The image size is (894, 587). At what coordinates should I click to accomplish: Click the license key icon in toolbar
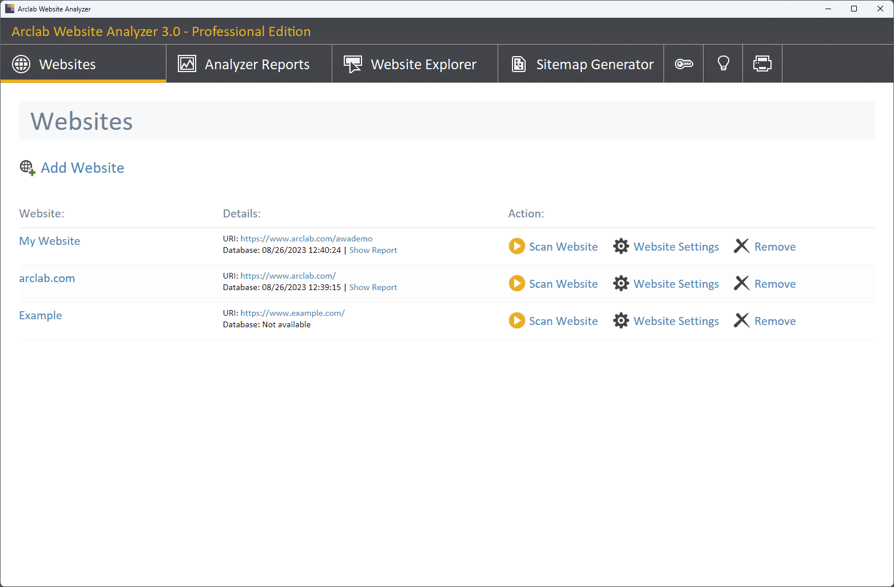684,64
